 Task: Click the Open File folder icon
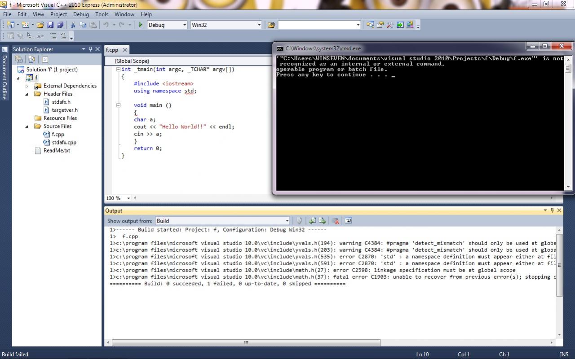pos(40,25)
